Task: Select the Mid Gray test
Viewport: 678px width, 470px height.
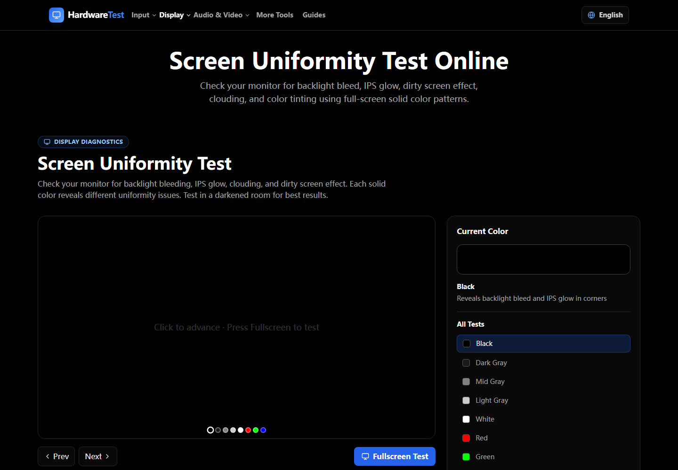Action: click(543, 382)
